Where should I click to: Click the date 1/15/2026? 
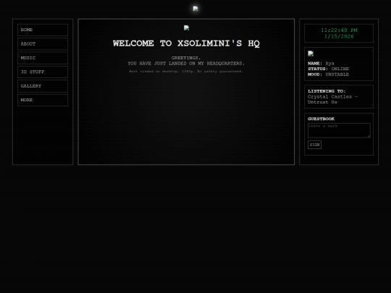click(x=339, y=36)
